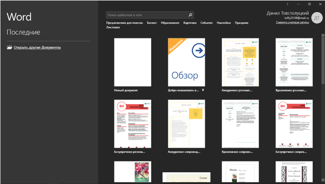Choose the Безупречное сопроводительное template thumbnail

(294, 124)
